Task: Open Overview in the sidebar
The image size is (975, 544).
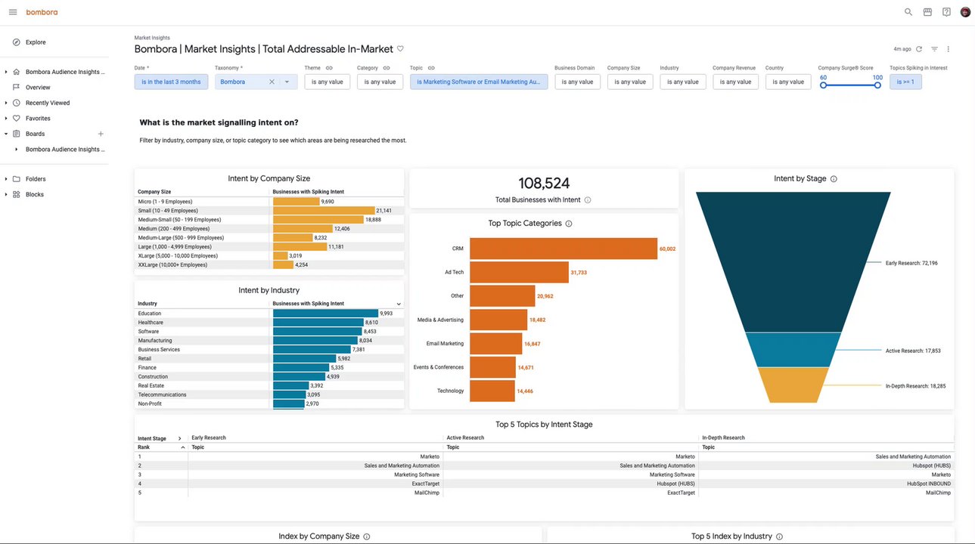Action: tap(38, 88)
